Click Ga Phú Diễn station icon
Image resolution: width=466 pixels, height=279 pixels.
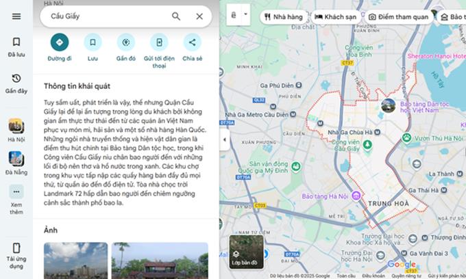tap(299, 85)
